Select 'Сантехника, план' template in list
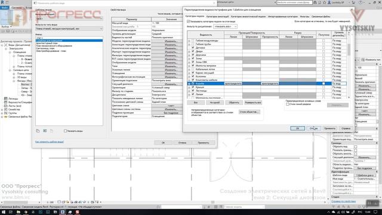 point(45,48)
